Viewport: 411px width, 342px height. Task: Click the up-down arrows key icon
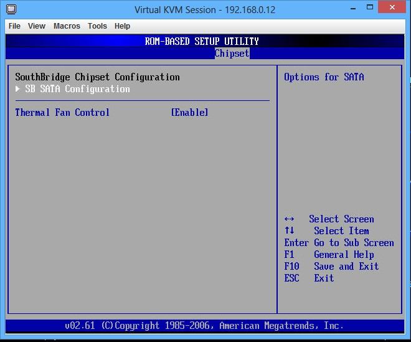[x=289, y=230]
